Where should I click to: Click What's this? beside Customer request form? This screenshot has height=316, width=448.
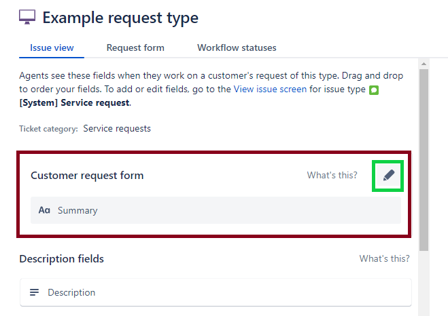click(x=332, y=176)
